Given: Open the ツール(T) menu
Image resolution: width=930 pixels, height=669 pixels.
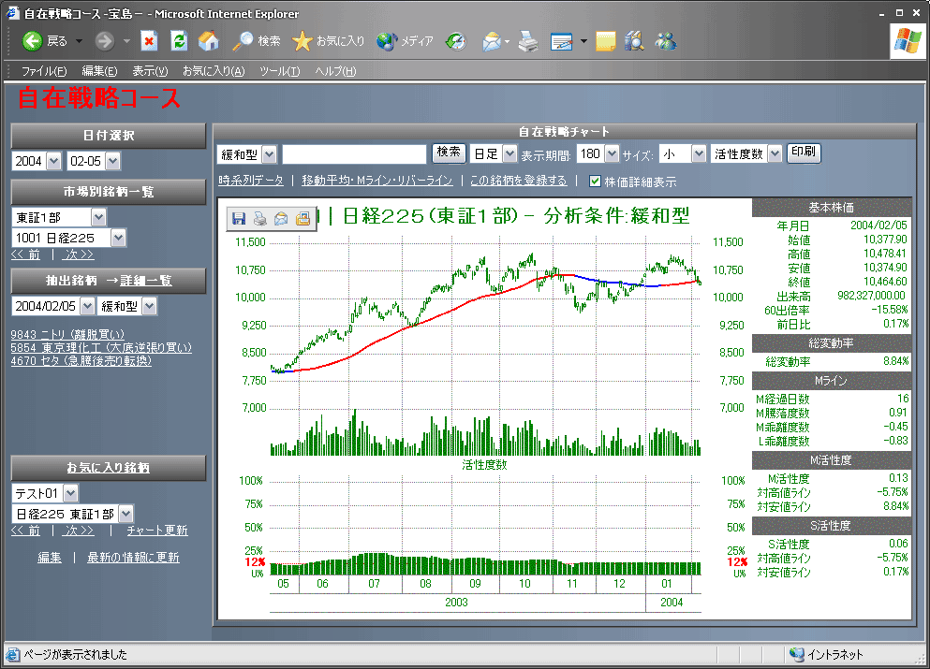Looking at the screenshot, I should [x=280, y=71].
